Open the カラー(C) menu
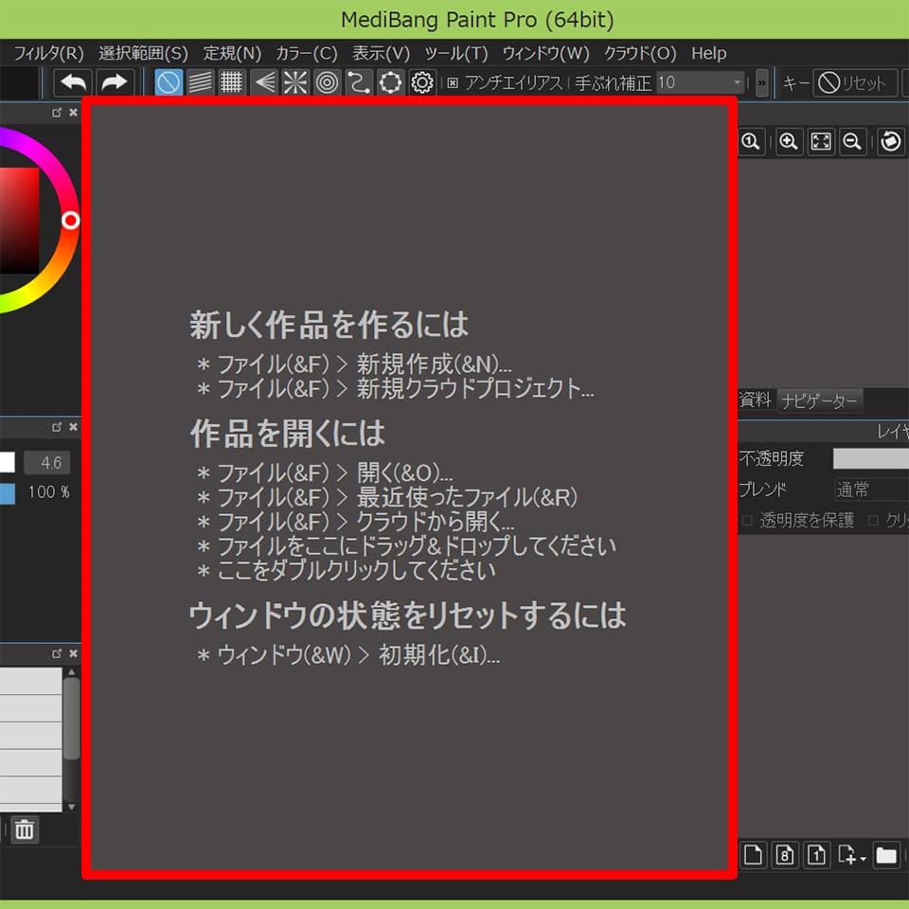The height and width of the screenshot is (909, 909). point(307,53)
